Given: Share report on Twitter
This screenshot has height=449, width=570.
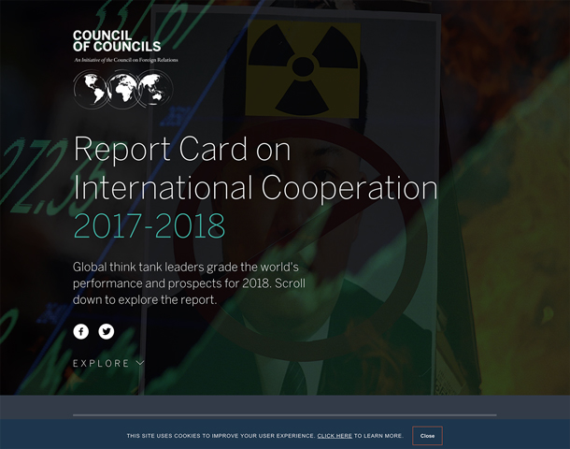Looking at the screenshot, I should pos(107,331).
